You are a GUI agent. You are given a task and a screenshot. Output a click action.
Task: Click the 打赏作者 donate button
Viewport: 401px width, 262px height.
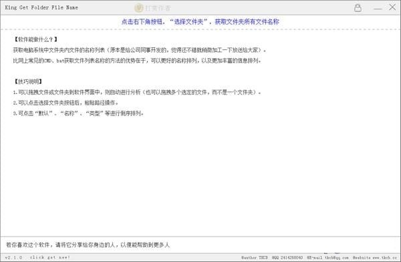click(152, 8)
